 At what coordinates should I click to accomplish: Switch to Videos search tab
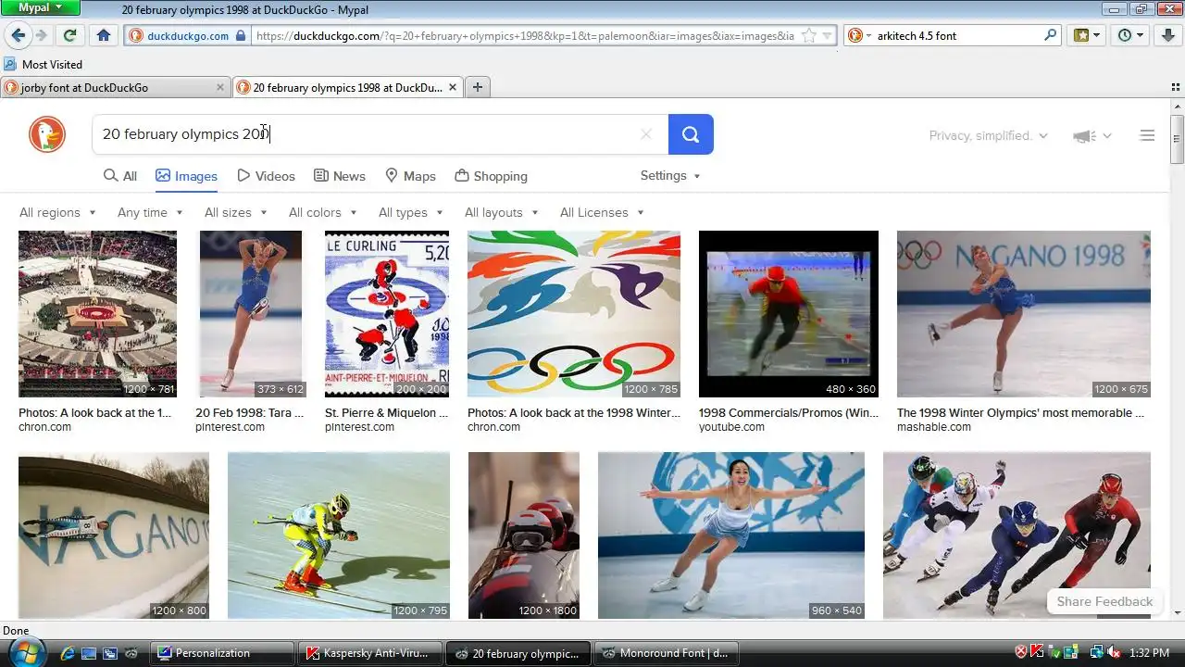tap(266, 176)
